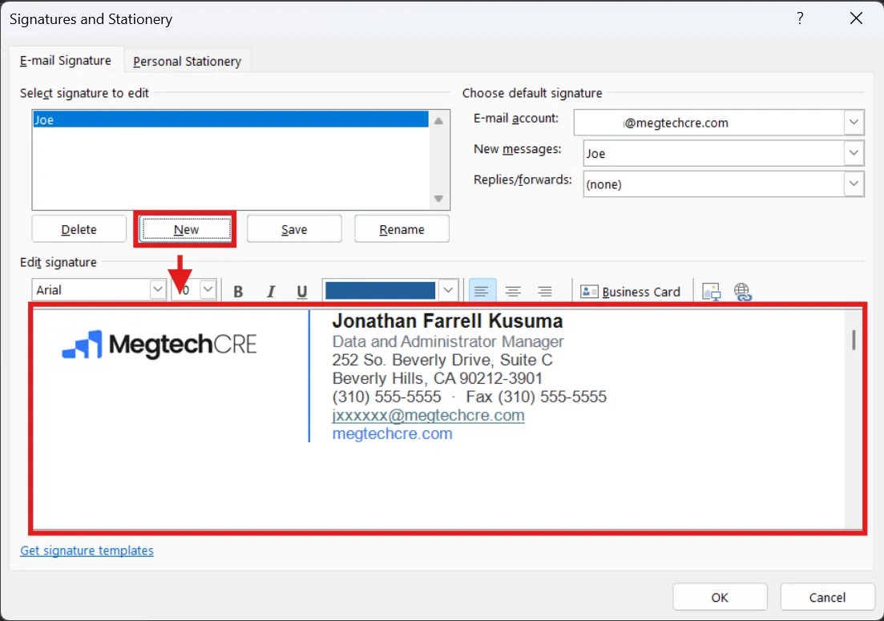The height and width of the screenshot is (621, 884).
Task: Click the Business Card button
Action: (x=630, y=292)
